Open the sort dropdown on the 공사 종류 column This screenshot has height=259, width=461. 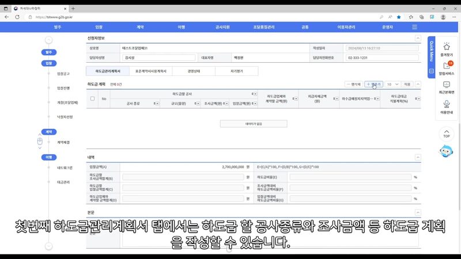(x=157, y=104)
